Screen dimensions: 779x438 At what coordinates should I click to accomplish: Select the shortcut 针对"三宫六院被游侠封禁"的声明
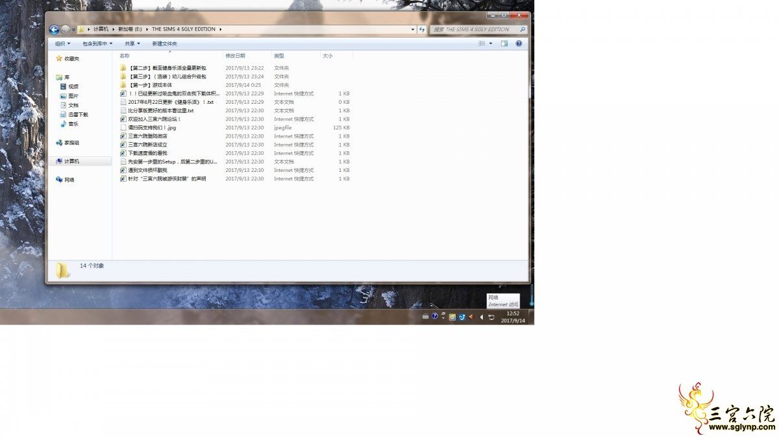tap(167, 178)
